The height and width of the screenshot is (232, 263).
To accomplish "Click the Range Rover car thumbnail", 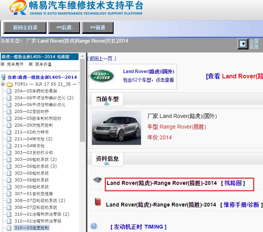I will tap(116, 128).
